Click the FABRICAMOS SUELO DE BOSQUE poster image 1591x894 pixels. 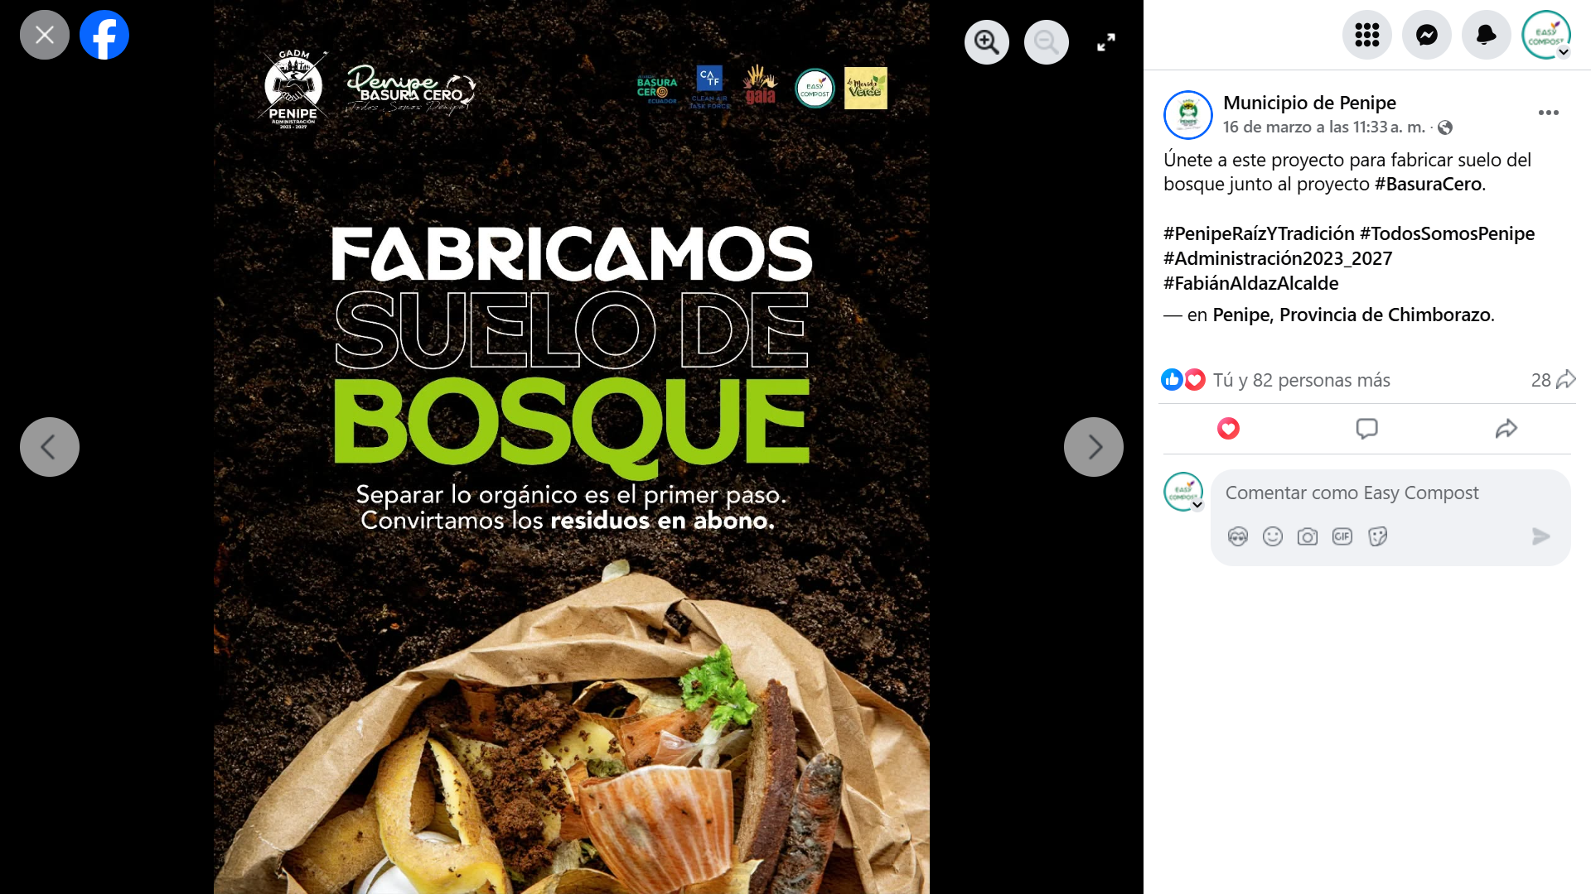[572, 447]
